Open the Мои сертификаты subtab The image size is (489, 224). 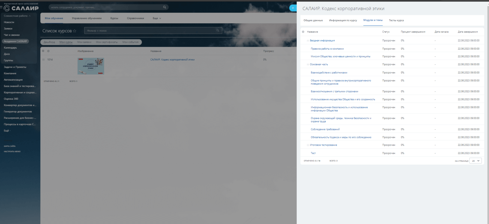[107, 42]
